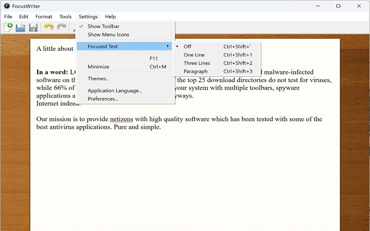Close the Settings menu from menu bar

[88, 17]
